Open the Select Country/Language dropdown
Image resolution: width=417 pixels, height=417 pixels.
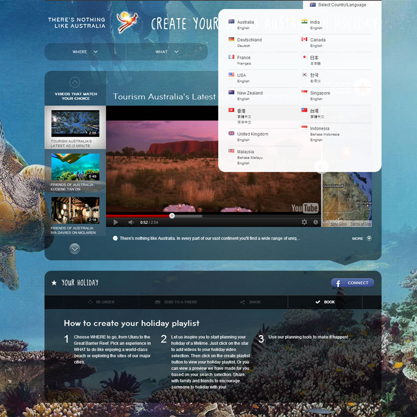(x=338, y=5)
